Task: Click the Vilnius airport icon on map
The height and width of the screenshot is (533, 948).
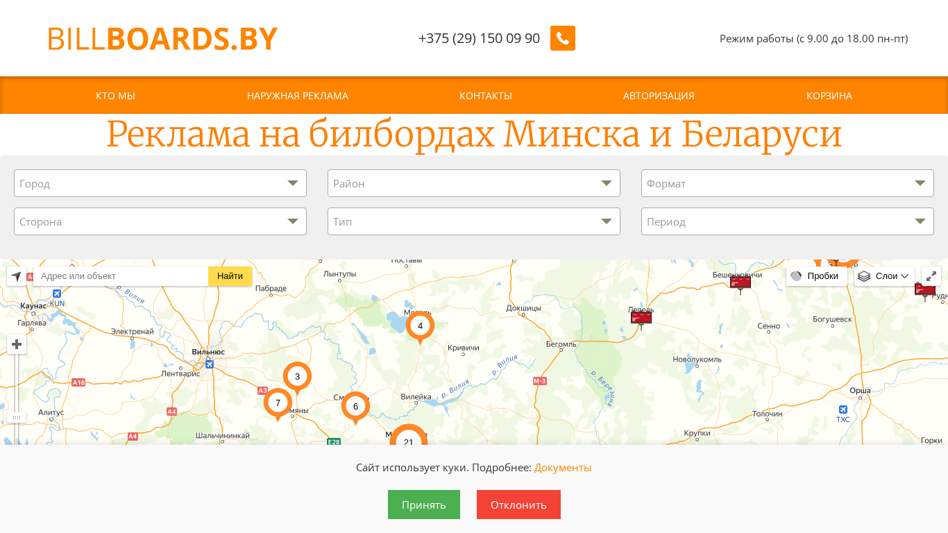Action: point(210,364)
